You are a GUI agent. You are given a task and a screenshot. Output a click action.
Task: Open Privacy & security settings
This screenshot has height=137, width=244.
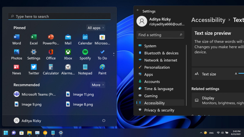[x=160, y=110]
